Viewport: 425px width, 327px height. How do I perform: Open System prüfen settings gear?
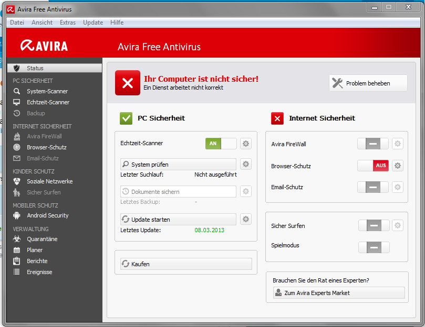tap(245, 164)
